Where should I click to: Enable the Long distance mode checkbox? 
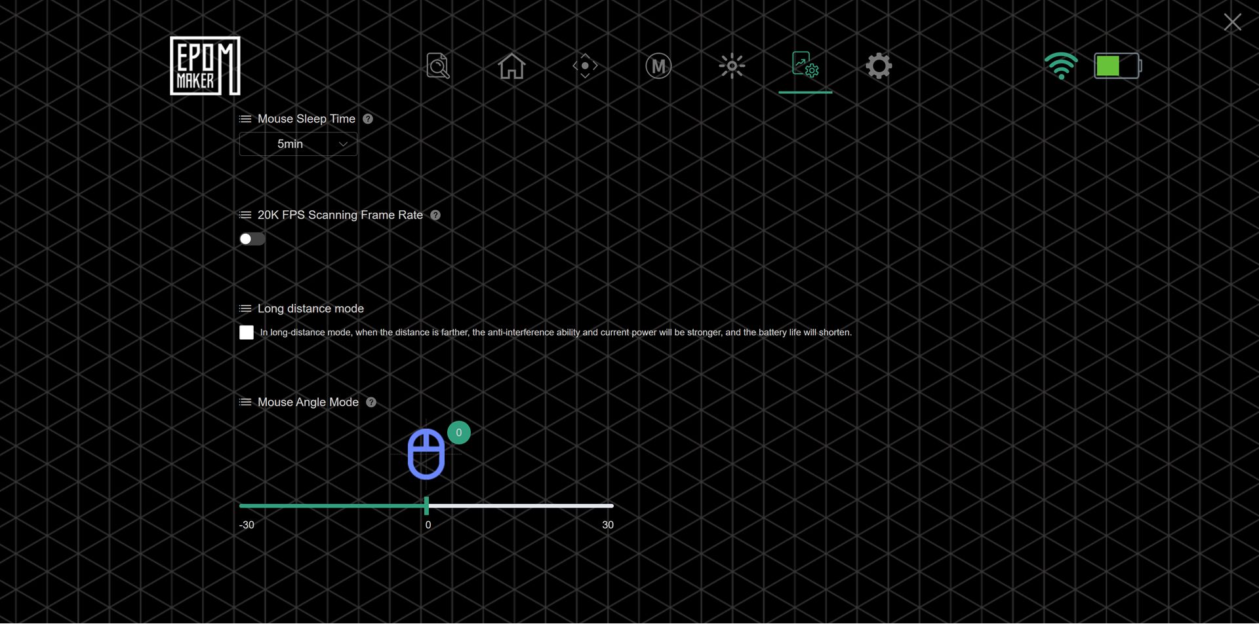click(247, 333)
